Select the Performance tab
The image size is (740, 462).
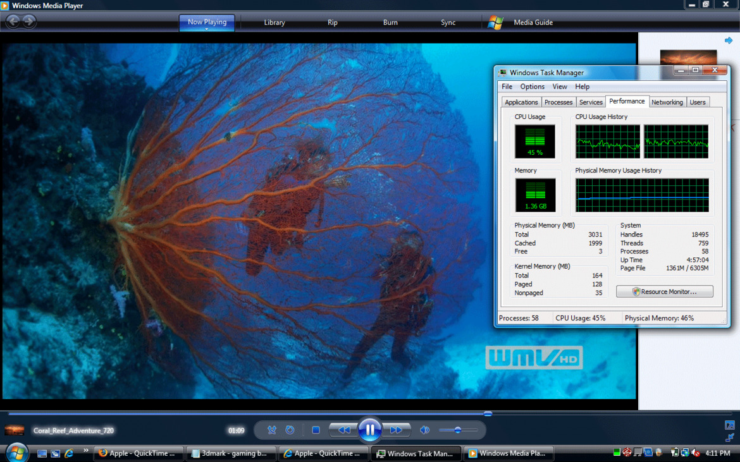click(x=627, y=101)
